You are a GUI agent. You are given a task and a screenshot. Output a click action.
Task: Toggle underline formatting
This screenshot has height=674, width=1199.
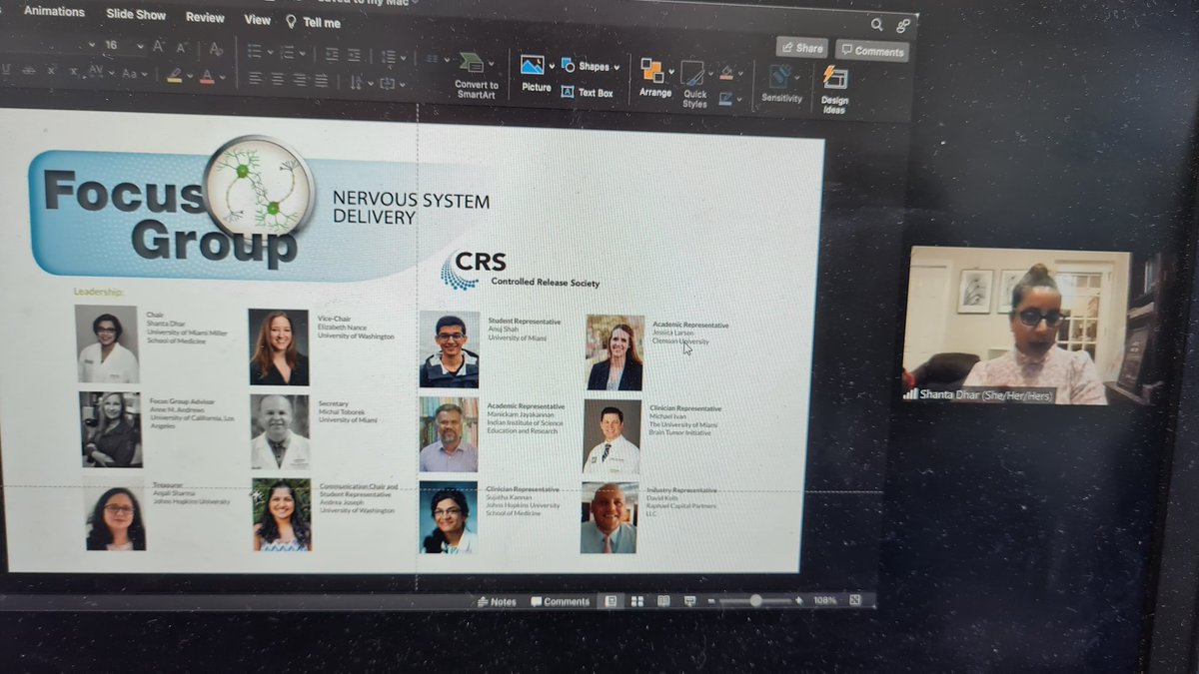coord(5,70)
